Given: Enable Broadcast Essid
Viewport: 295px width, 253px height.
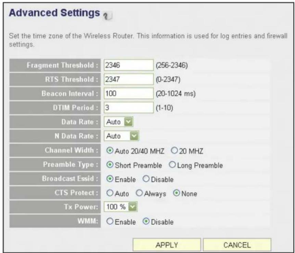Looking at the screenshot, I should point(110,179).
